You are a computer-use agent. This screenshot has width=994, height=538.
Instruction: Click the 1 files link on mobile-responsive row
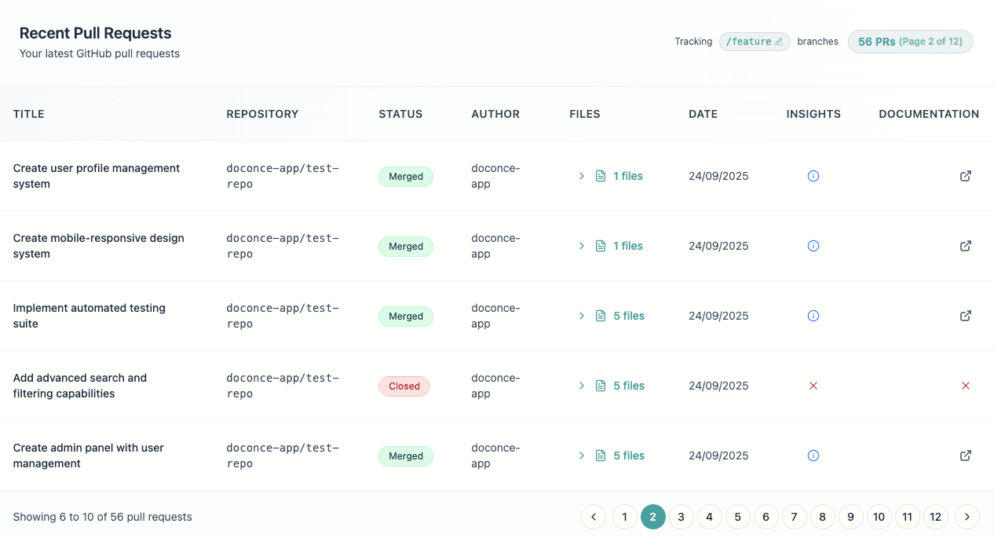coord(627,246)
